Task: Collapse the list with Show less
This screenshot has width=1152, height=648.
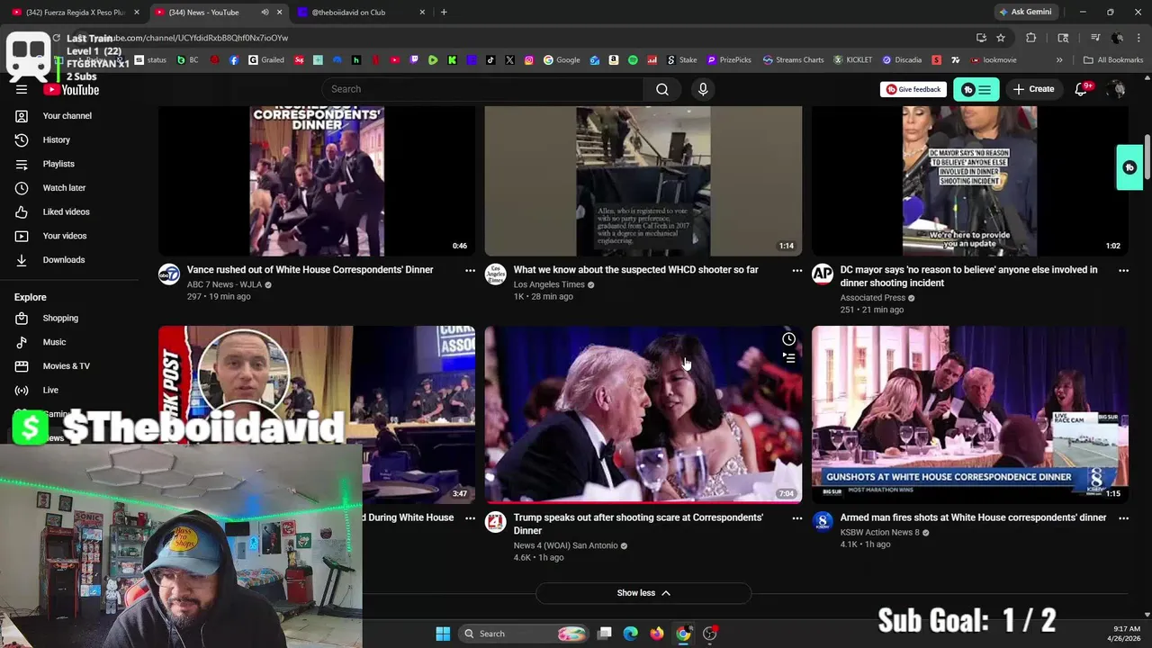Action: coord(643,593)
